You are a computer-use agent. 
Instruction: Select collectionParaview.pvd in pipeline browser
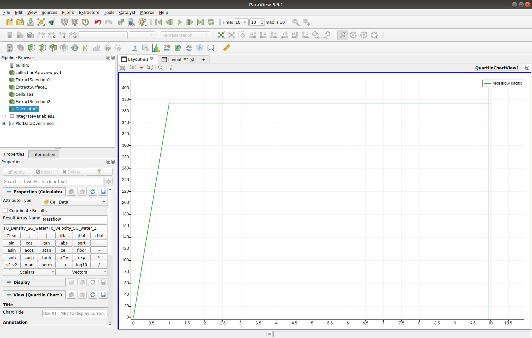pos(38,73)
